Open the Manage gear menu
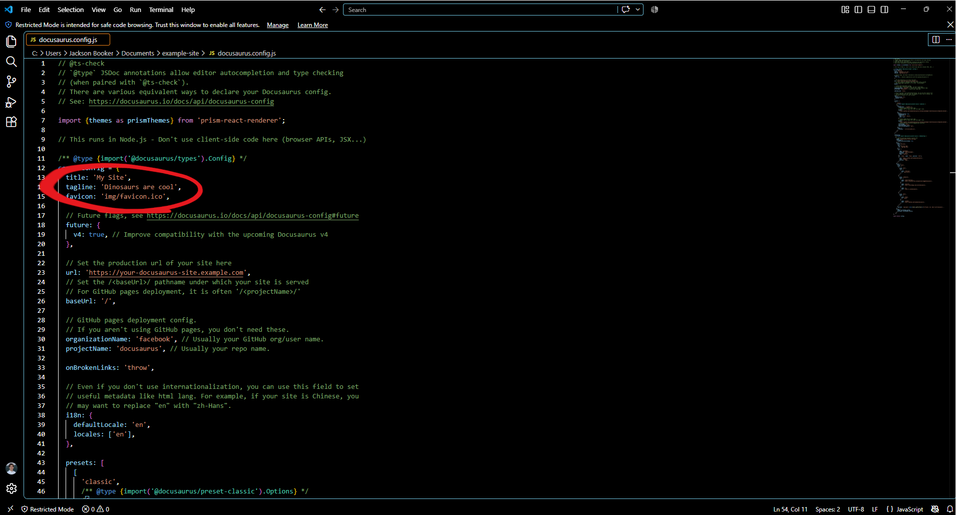This screenshot has width=956, height=515. (11, 488)
